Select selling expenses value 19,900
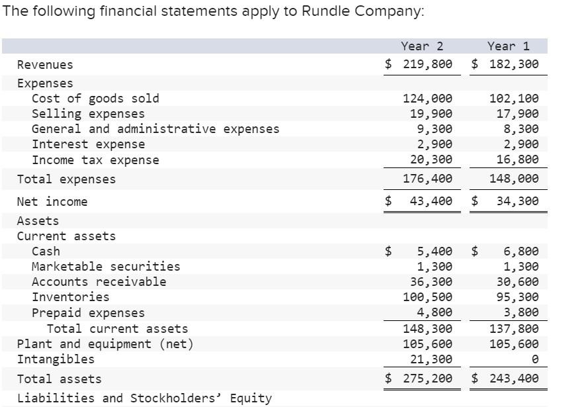This screenshot has width=582, height=407. [431, 114]
